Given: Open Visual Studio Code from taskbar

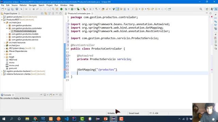Looking at the screenshot, I should pos(66,119).
